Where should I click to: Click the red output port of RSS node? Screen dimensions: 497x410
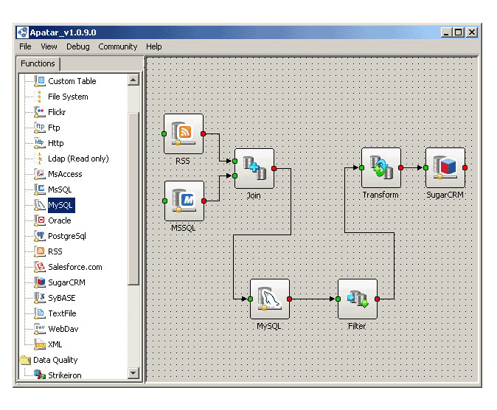click(204, 133)
